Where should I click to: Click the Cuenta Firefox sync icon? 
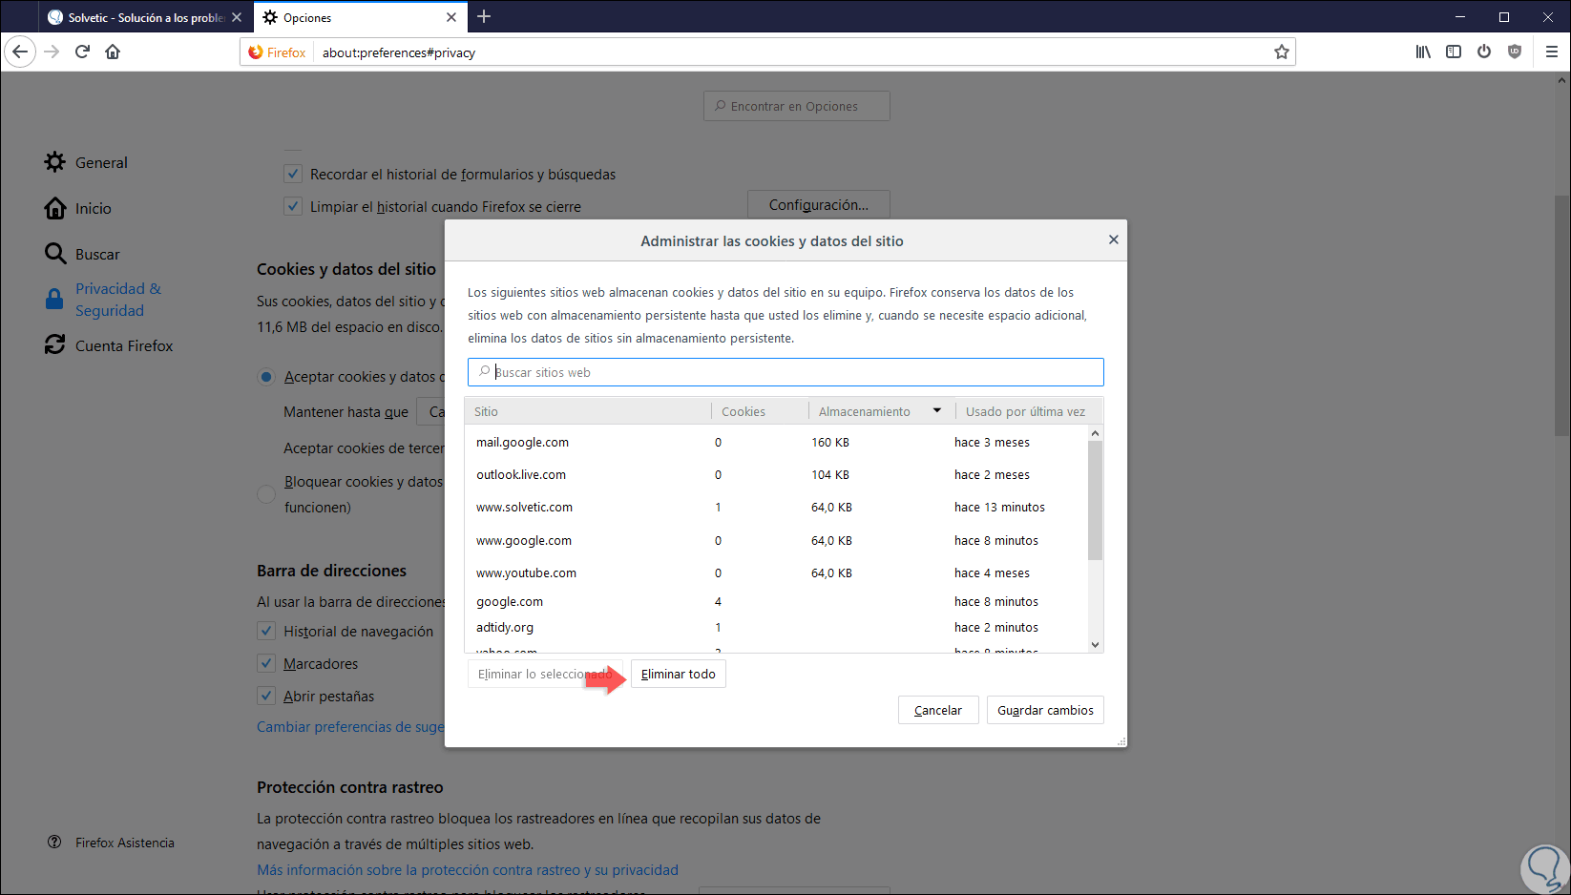pyautogui.click(x=55, y=345)
